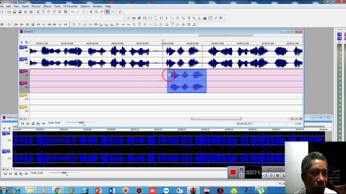Image resolution: width=346 pixels, height=194 pixels.
Task: Toggle channel 4 button in Sound 1
Action: [22, 83]
